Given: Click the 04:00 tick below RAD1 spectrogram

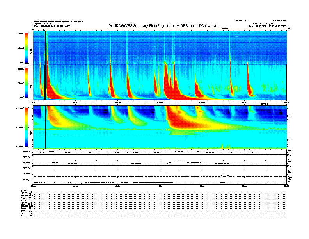Looking at the screenshot, I should click(x=75, y=103).
